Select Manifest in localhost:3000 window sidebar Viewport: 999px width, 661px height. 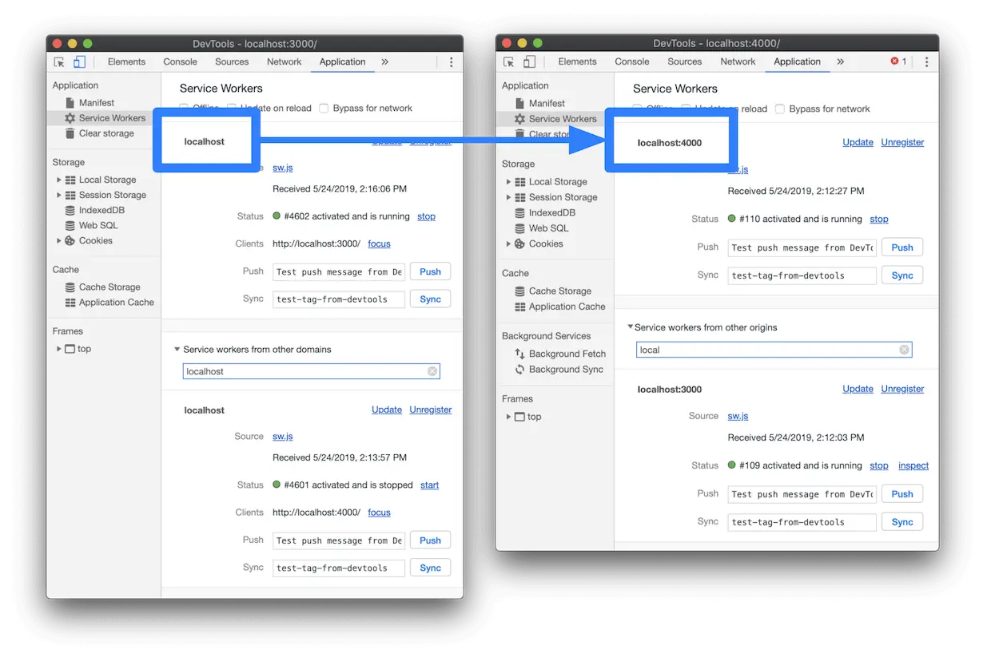(x=96, y=103)
